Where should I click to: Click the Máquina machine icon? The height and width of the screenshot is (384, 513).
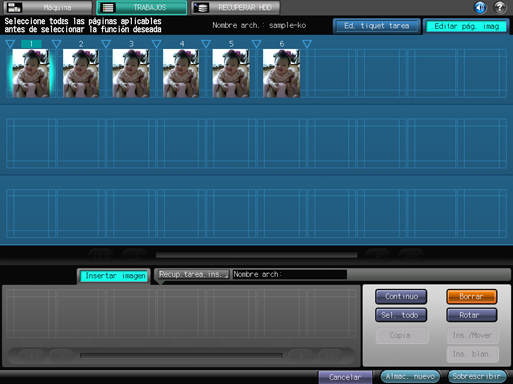tap(14, 7)
